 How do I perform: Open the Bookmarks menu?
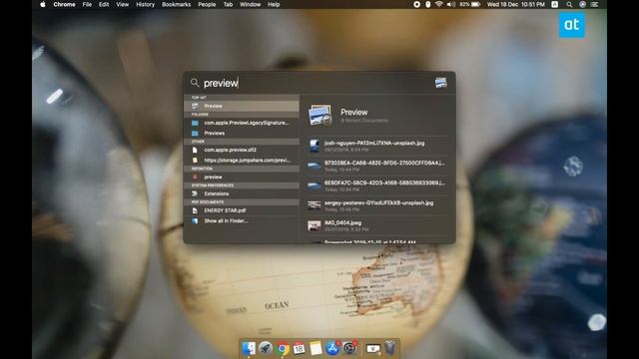(x=177, y=4)
